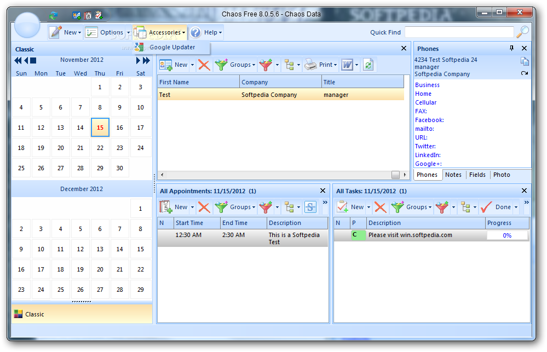This screenshot has height=352, width=547.
Task: Click the appointments tree view icon
Action: pos(289,207)
